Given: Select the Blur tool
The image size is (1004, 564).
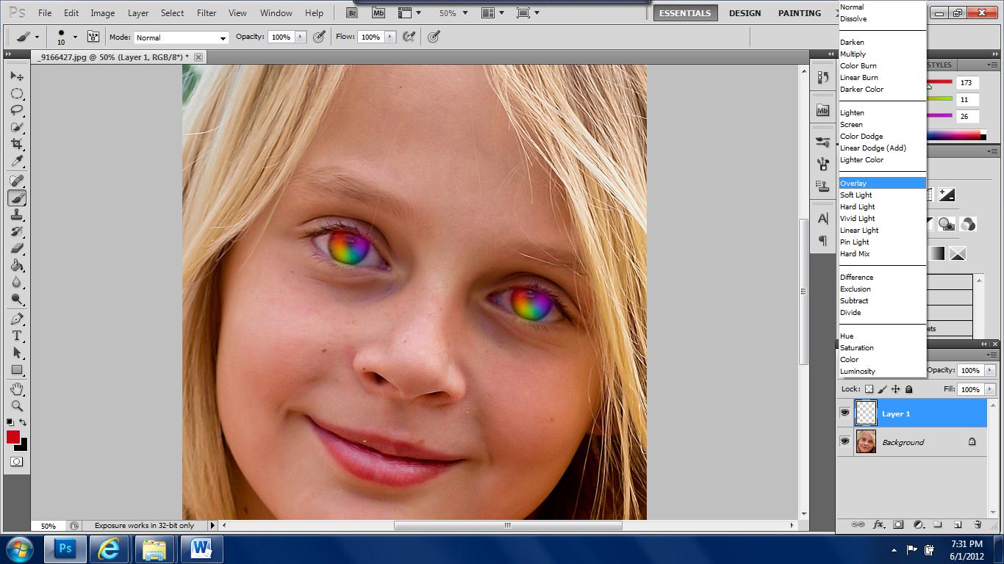Looking at the screenshot, I should (x=17, y=283).
